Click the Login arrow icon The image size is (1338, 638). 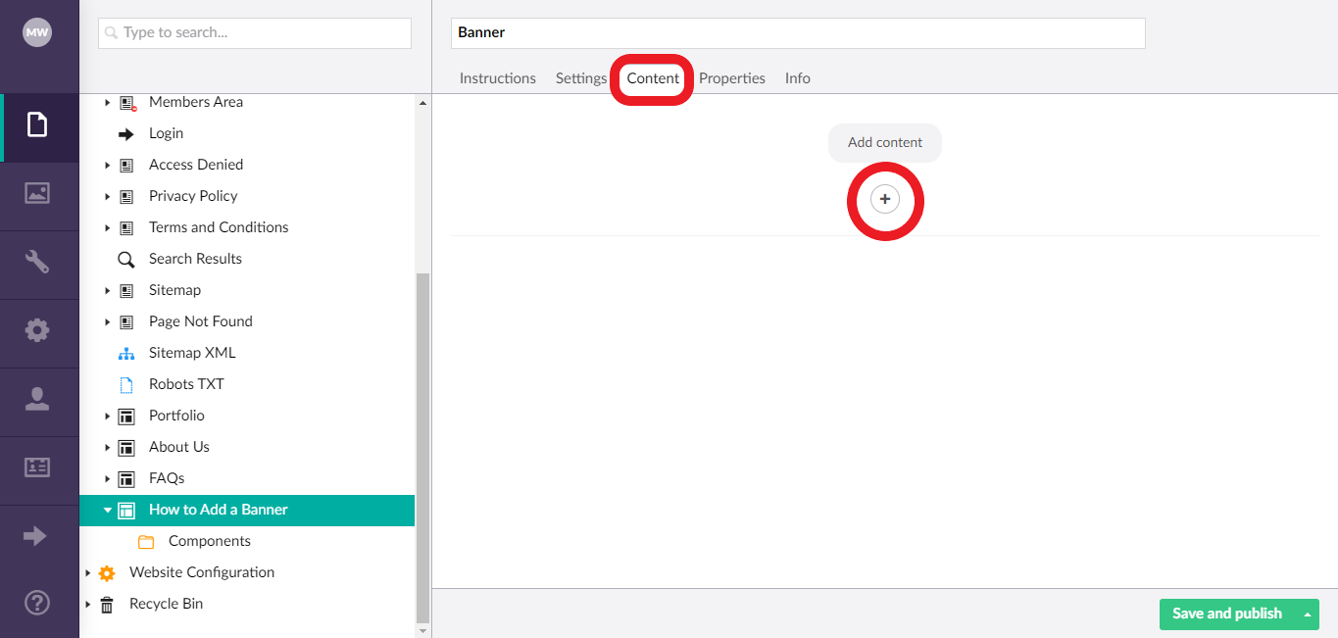tap(125, 134)
